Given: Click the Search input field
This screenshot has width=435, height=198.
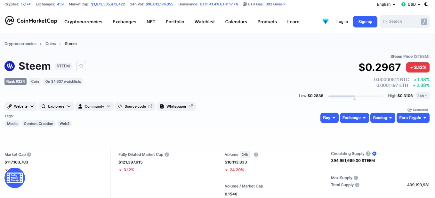Looking at the screenshot, I should 405,21.
